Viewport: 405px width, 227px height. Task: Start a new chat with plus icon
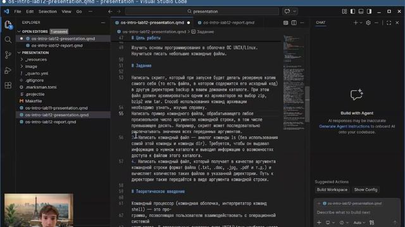(356, 23)
